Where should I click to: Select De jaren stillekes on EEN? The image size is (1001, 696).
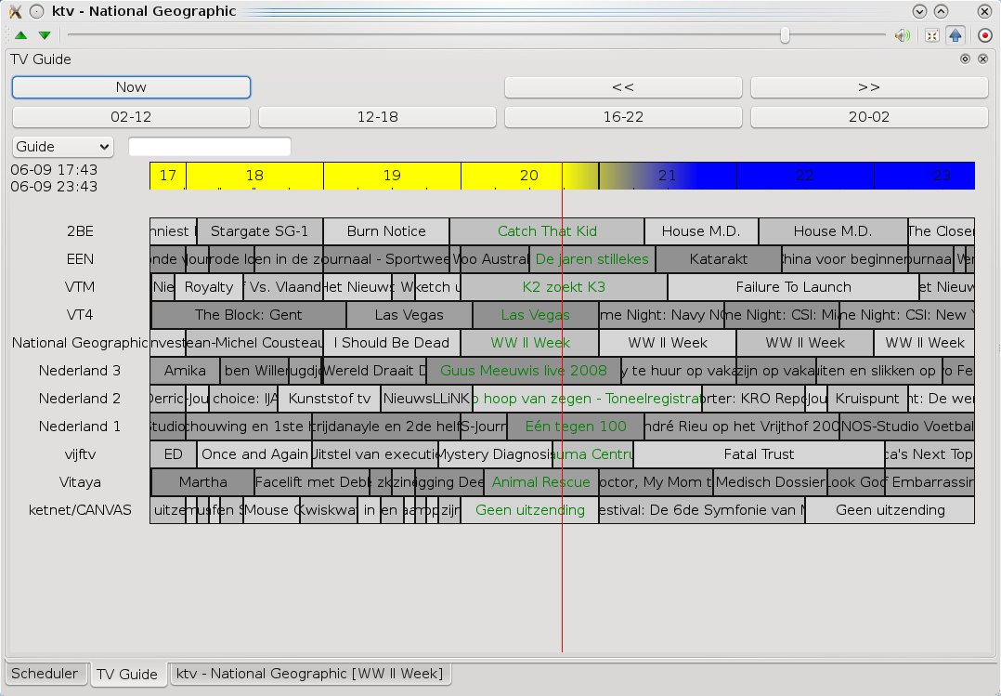tap(591, 259)
